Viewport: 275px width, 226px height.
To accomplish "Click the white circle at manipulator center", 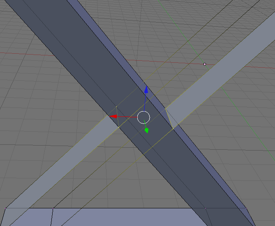I will coord(143,117).
